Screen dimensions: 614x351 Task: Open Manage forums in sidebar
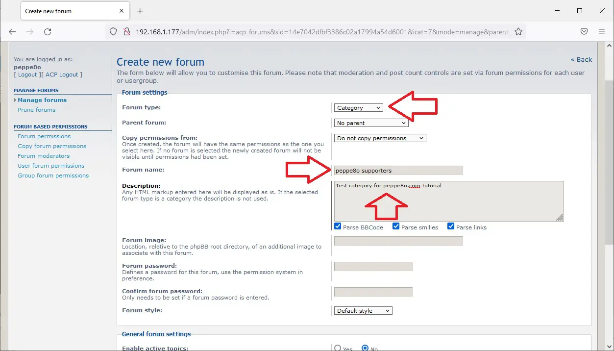pos(42,100)
